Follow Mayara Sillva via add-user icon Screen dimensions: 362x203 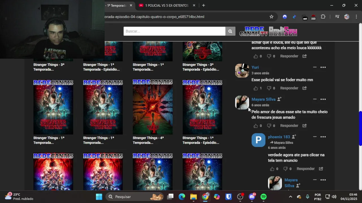(x=279, y=99)
